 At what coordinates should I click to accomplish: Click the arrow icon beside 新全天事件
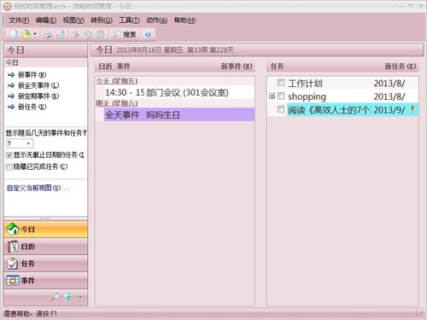tap(11, 85)
